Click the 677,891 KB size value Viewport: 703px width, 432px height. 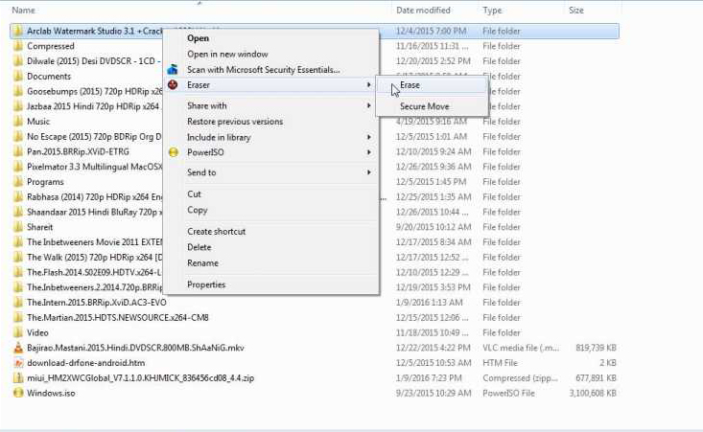[x=596, y=377]
